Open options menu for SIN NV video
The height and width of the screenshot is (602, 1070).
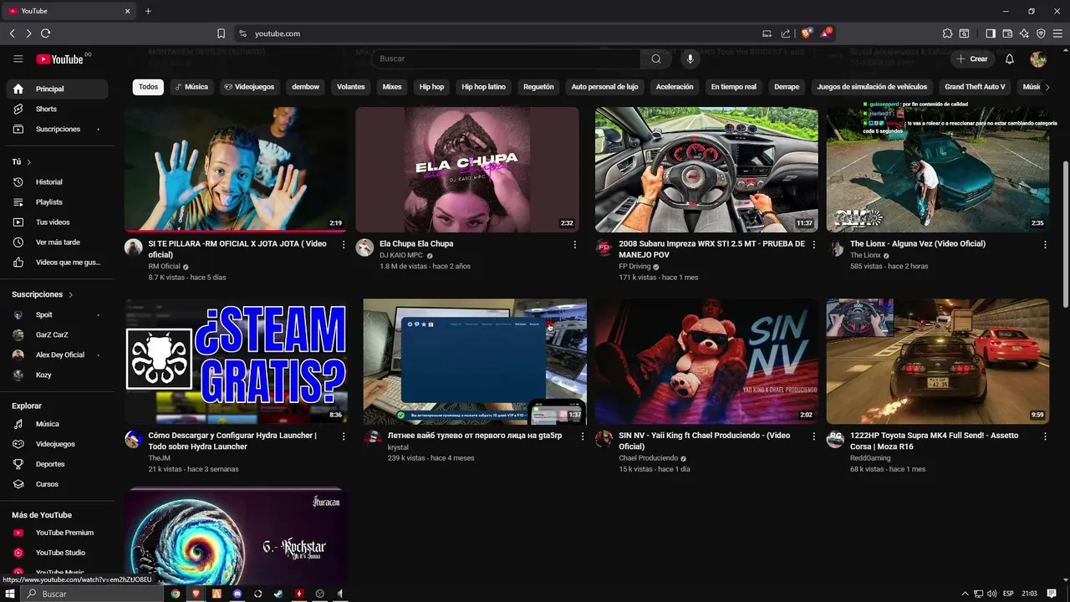(x=814, y=436)
